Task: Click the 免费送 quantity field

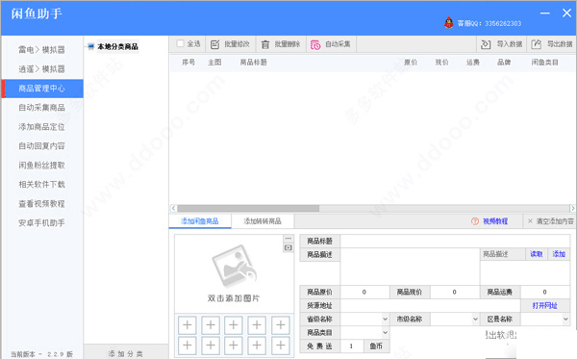Action: (x=352, y=346)
